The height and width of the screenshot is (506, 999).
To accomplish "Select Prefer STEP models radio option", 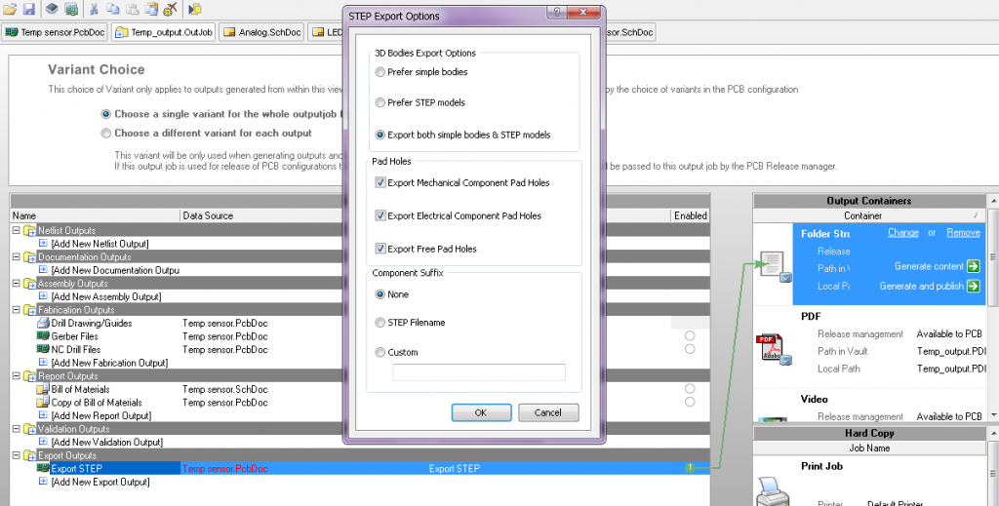I will tap(380, 102).
